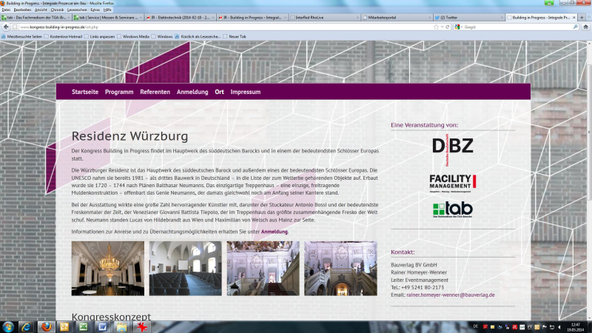Open 'Links anpassen' bookmark
The image size is (592, 333).
[99, 36]
